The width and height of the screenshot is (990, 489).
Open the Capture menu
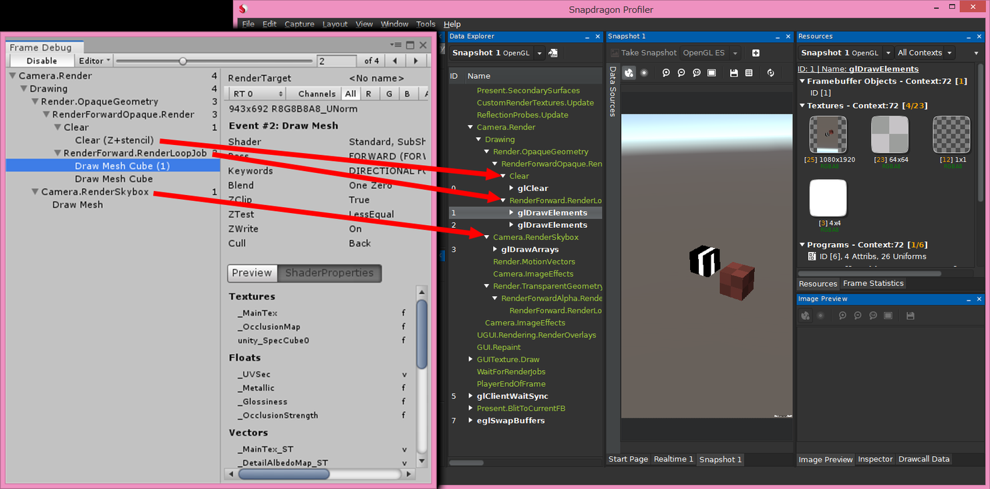coord(299,24)
